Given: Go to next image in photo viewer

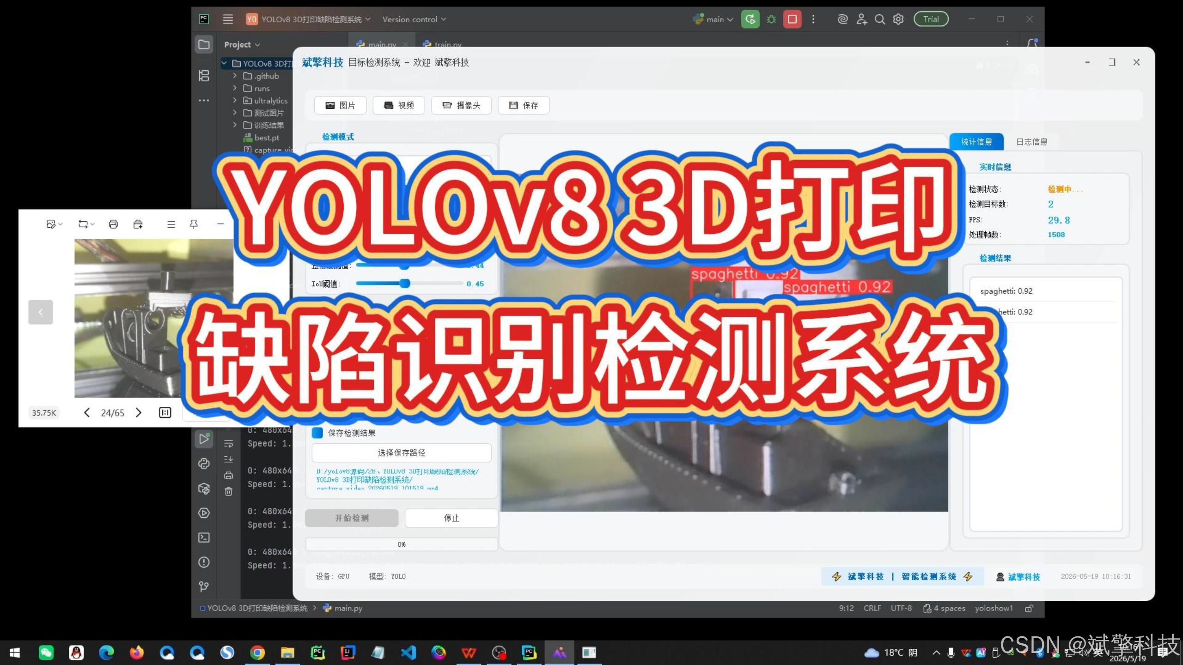Looking at the screenshot, I should pyautogui.click(x=139, y=412).
